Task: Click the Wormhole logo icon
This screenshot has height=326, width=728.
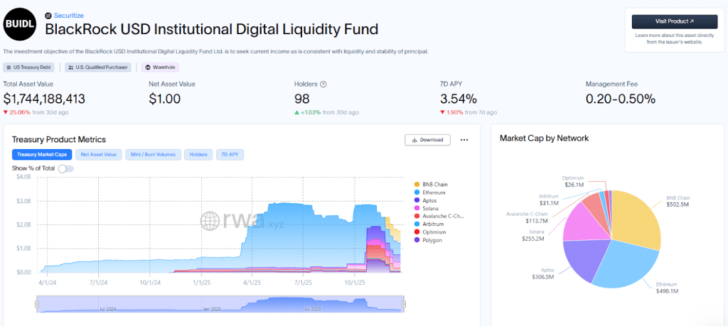Action: click(x=148, y=67)
